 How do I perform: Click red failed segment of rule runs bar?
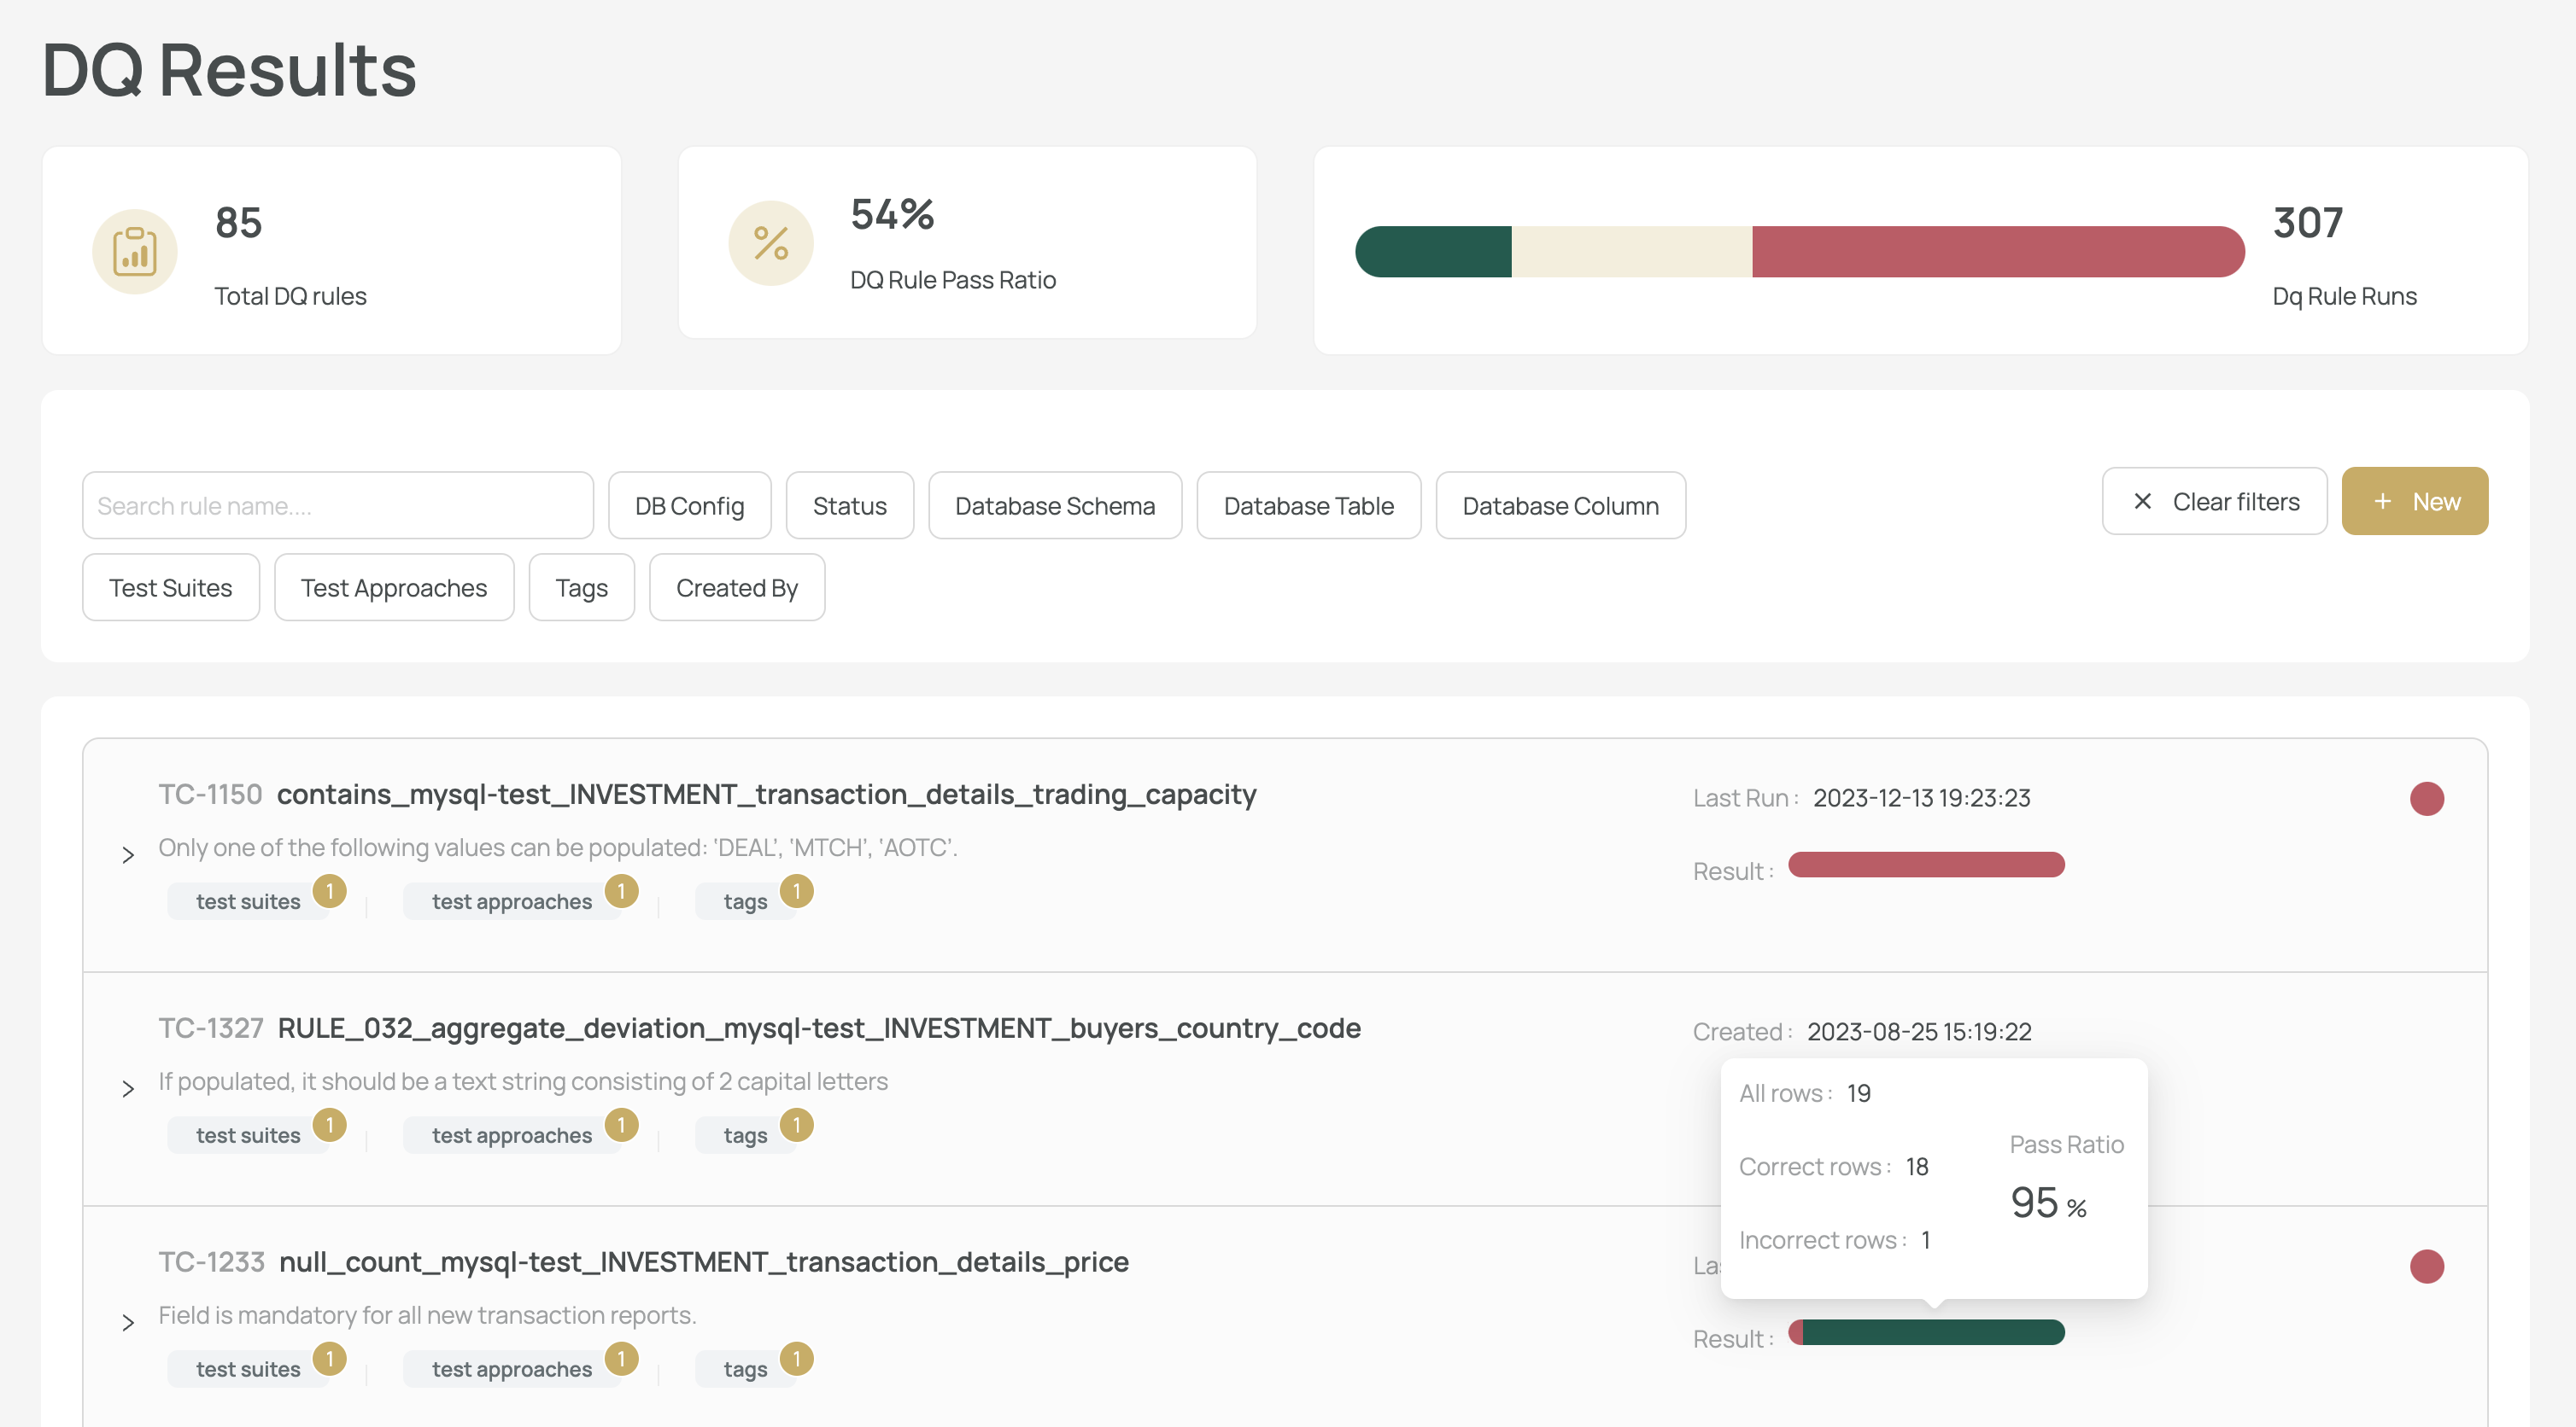1998,252
